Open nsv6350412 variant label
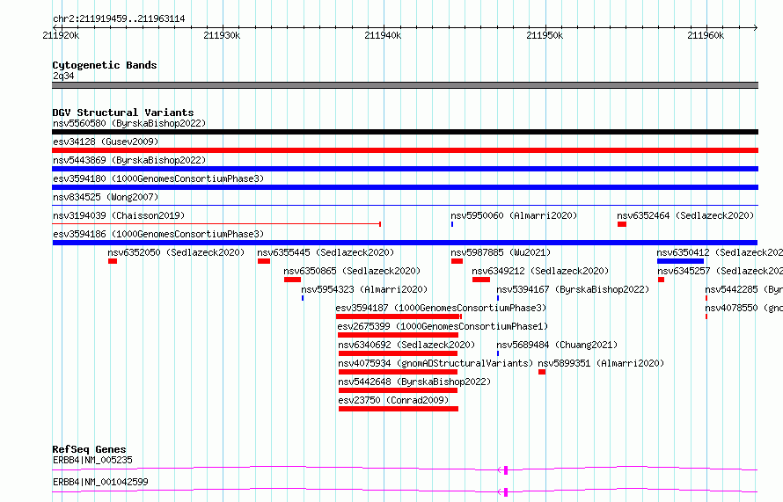783x502 pixels. click(x=720, y=252)
